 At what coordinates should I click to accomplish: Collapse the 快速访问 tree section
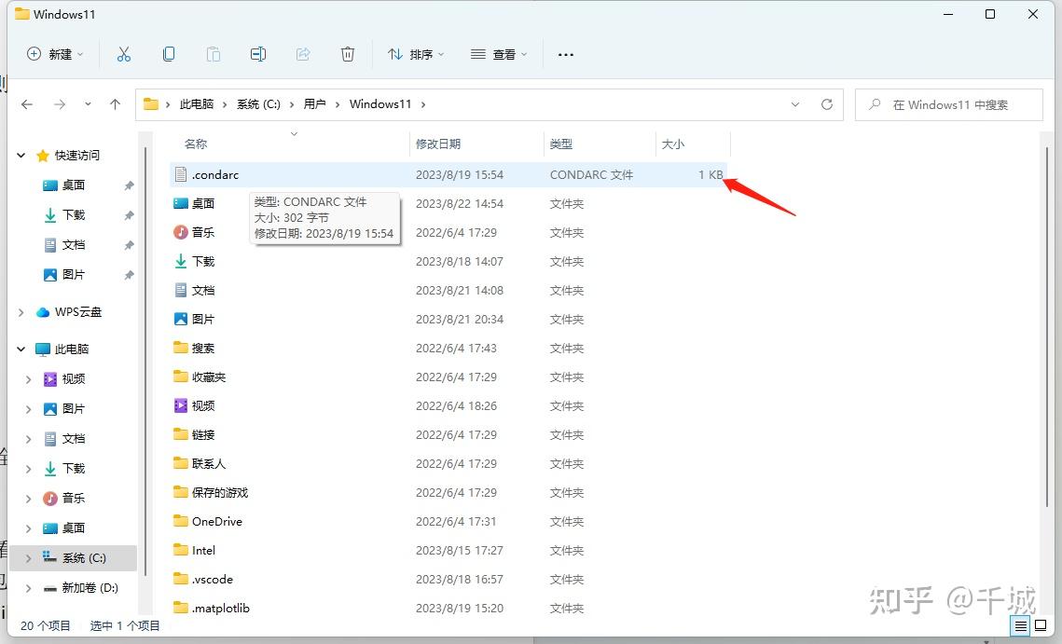pos(21,155)
